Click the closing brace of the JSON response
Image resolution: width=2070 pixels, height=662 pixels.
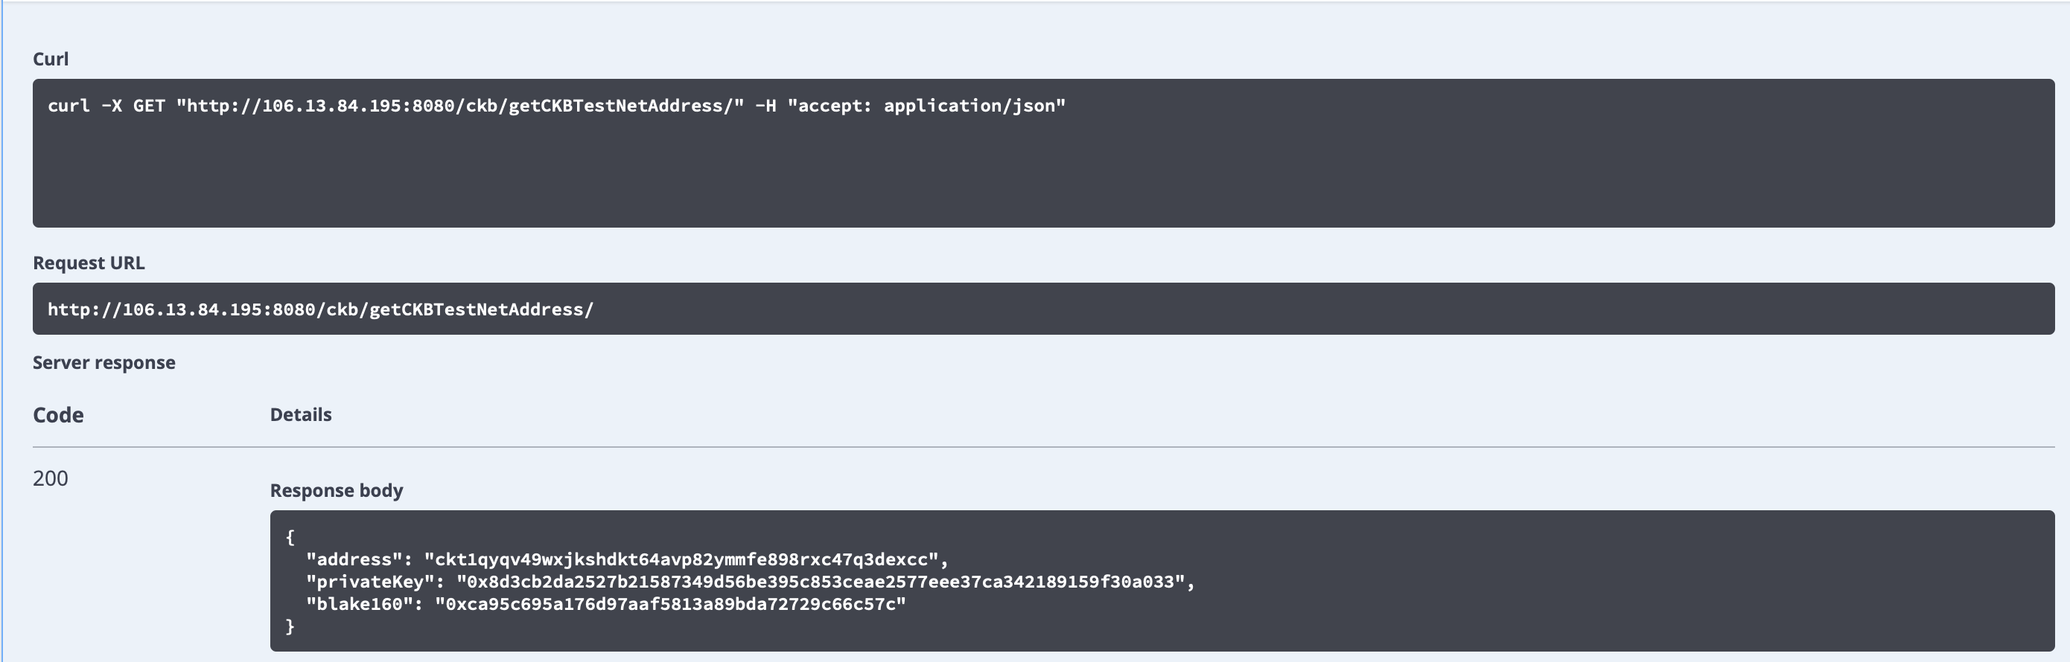click(290, 627)
